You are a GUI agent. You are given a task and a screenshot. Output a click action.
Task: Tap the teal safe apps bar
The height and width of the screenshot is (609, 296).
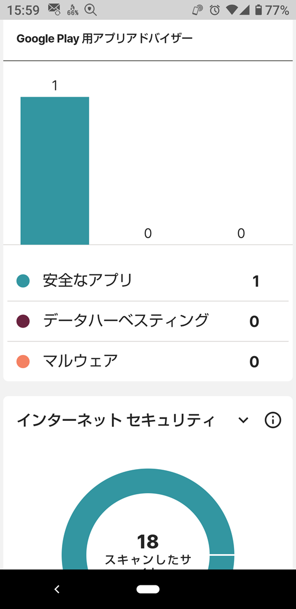coord(55,171)
